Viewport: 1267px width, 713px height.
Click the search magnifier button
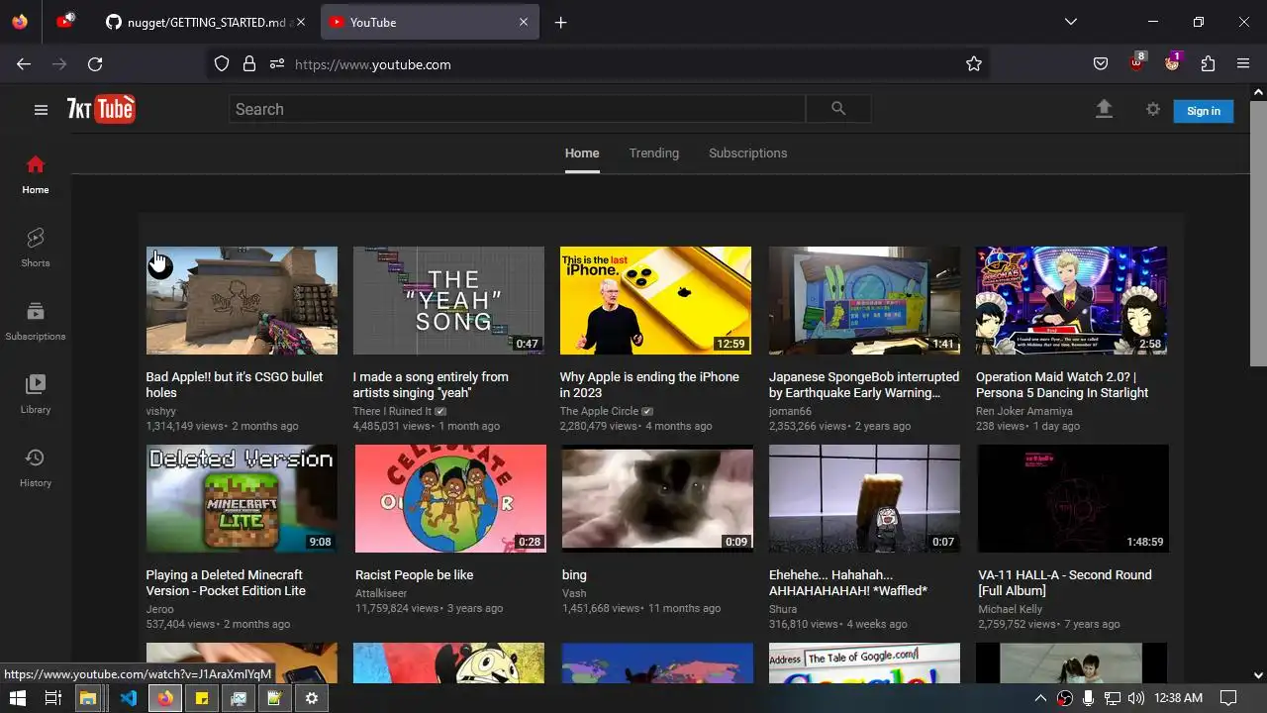(x=838, y=109)
